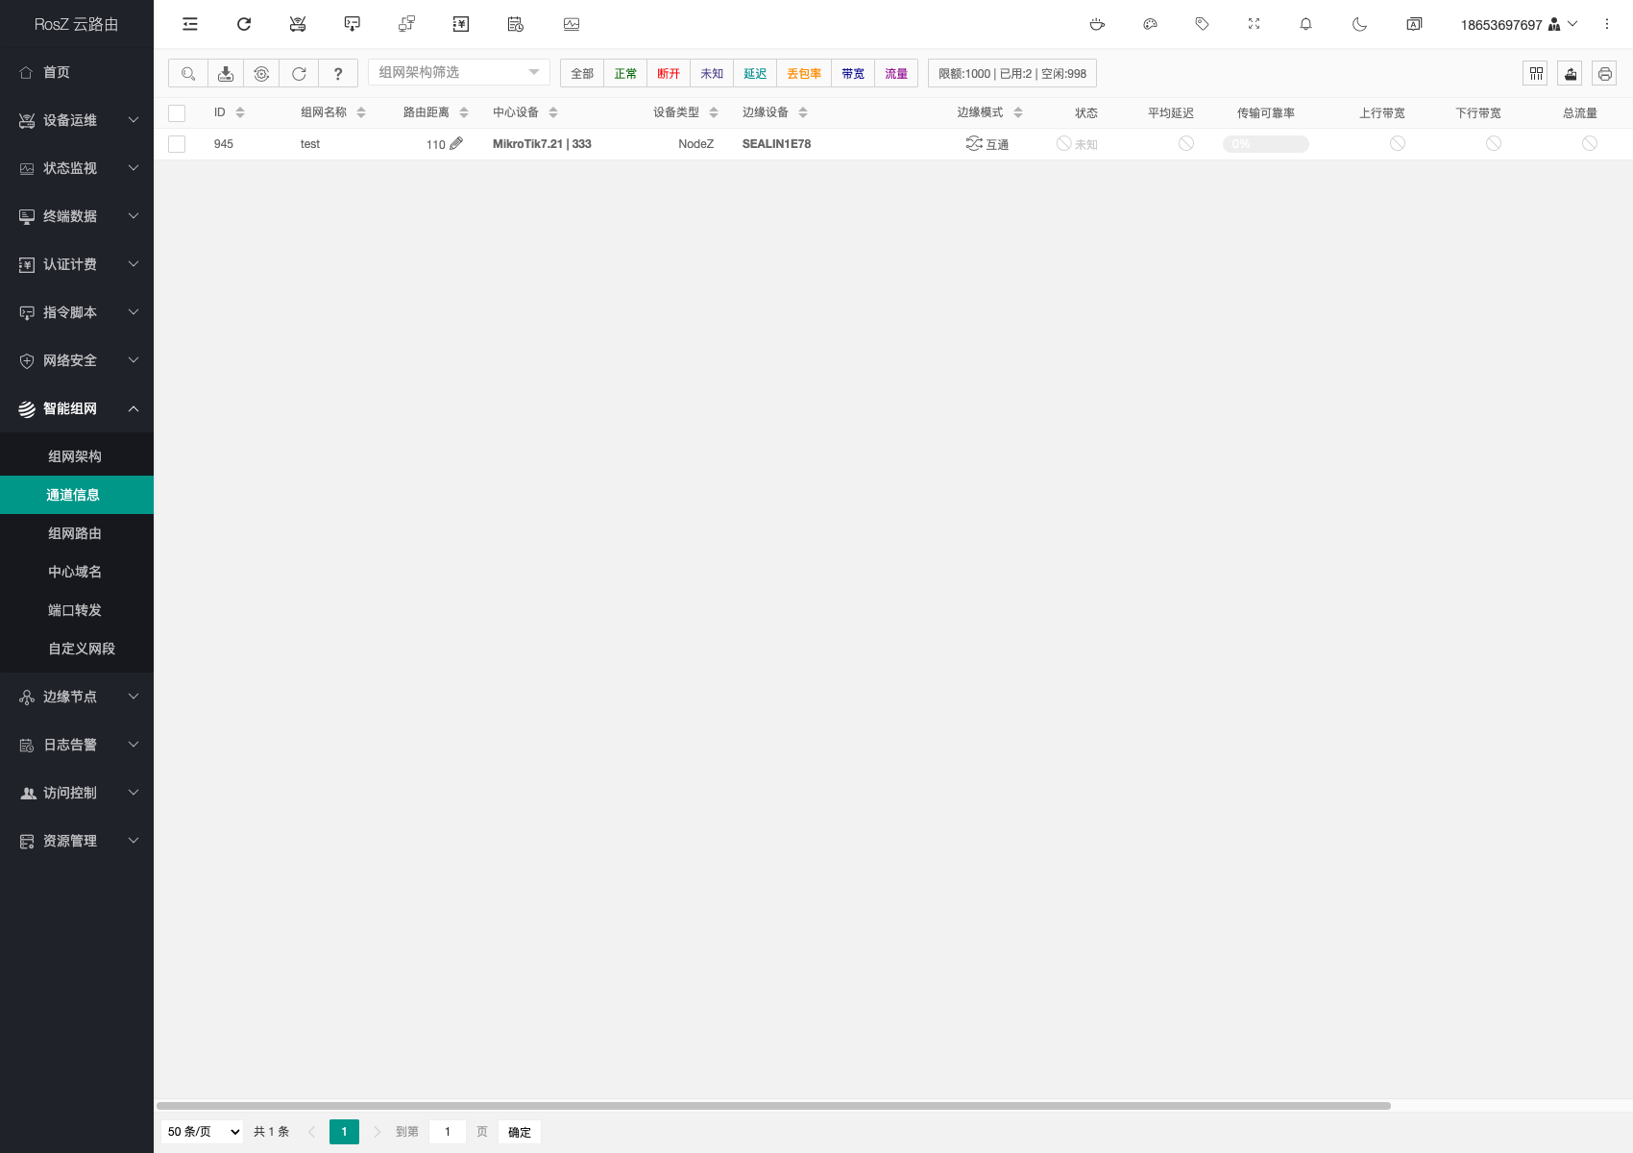Open the 组网架构筛选 dropdown
The image size is (1633, 1153).
tap(458, 72)
